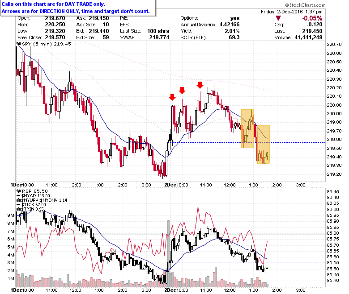Click the 86.15 RSP axis label
The height and width of the screenshot is (294, 349).
333,192
